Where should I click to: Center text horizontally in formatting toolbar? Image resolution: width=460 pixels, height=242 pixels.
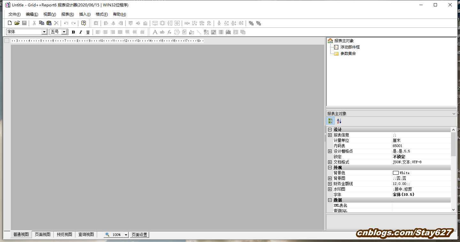[105, 32]
